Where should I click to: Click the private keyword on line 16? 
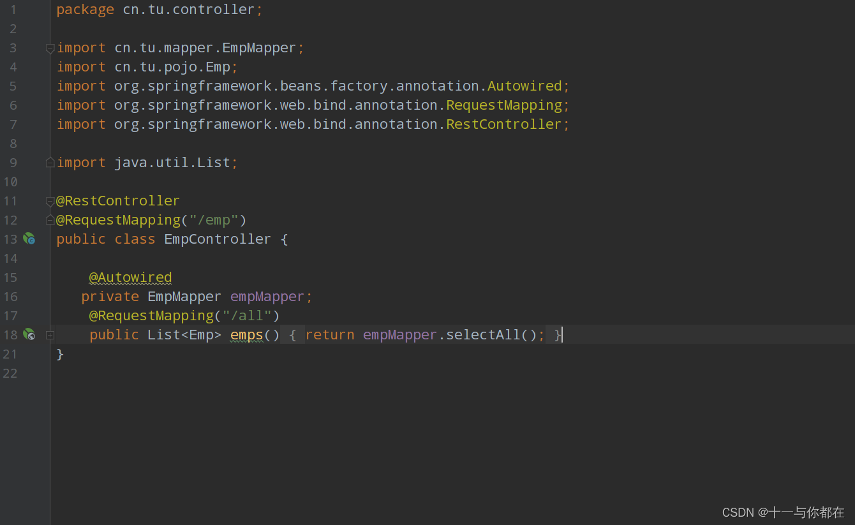(x=110, y=297)
